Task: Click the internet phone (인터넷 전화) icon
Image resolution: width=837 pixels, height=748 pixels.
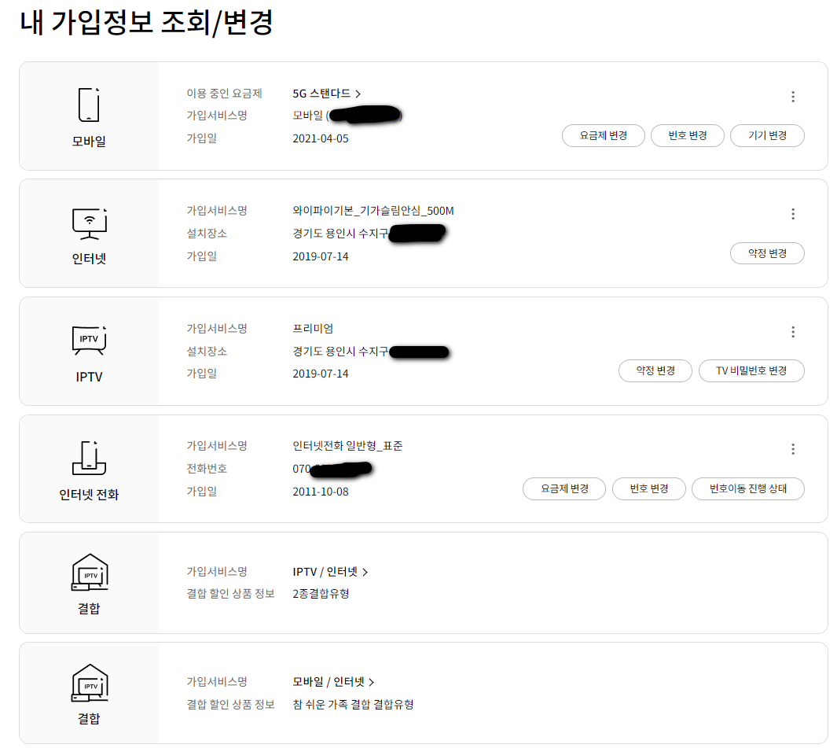Action: click(89, 458)
